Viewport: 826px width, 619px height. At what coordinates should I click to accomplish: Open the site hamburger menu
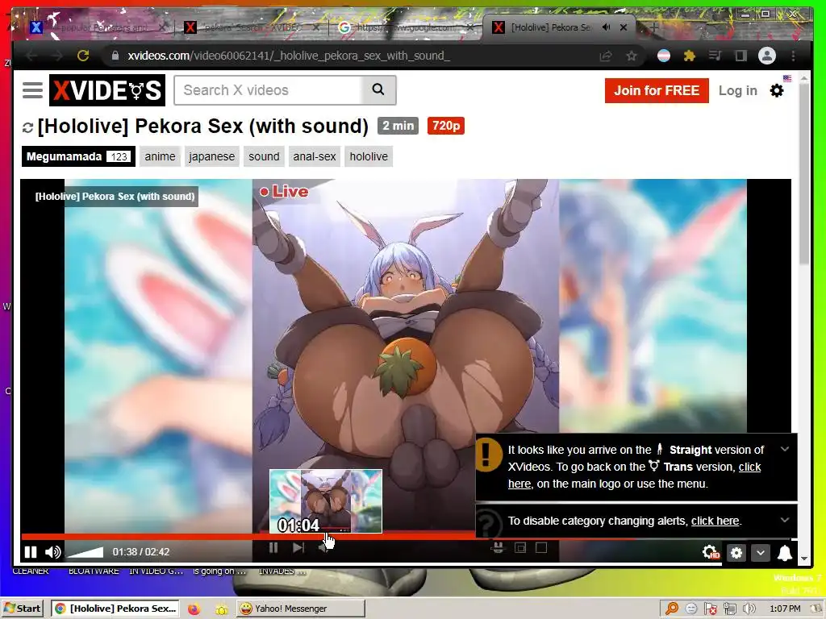(32, 90)
